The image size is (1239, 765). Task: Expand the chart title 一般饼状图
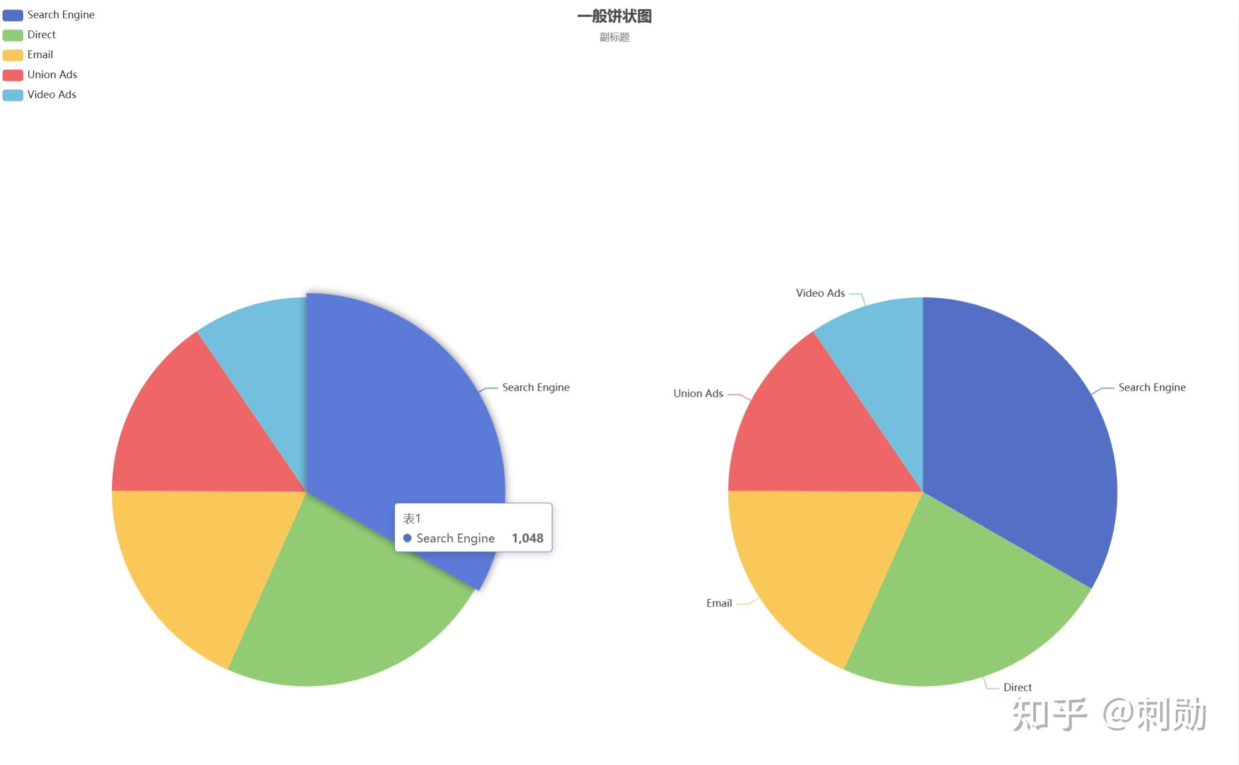point(619,16)
